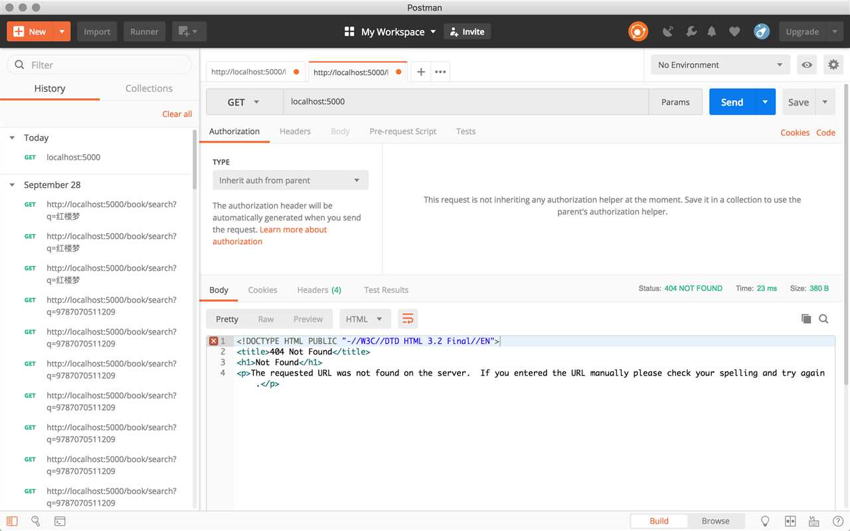This screenshot has height=531, width=850.
Task: Click Clear all history link
Action: coord(177,114)
